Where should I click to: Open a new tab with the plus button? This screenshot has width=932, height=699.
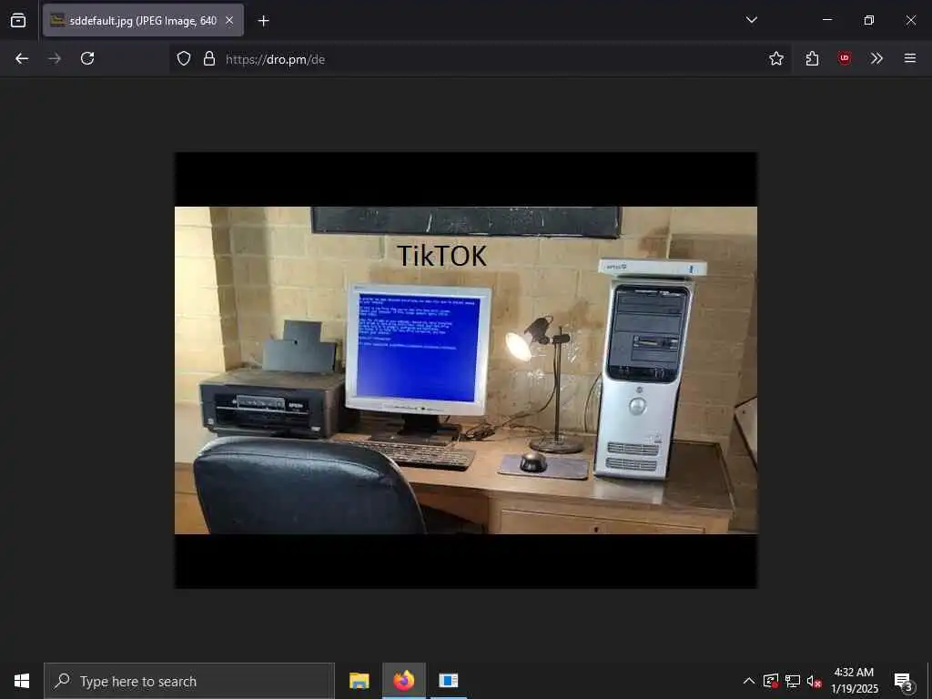click(x=264, y=21)
